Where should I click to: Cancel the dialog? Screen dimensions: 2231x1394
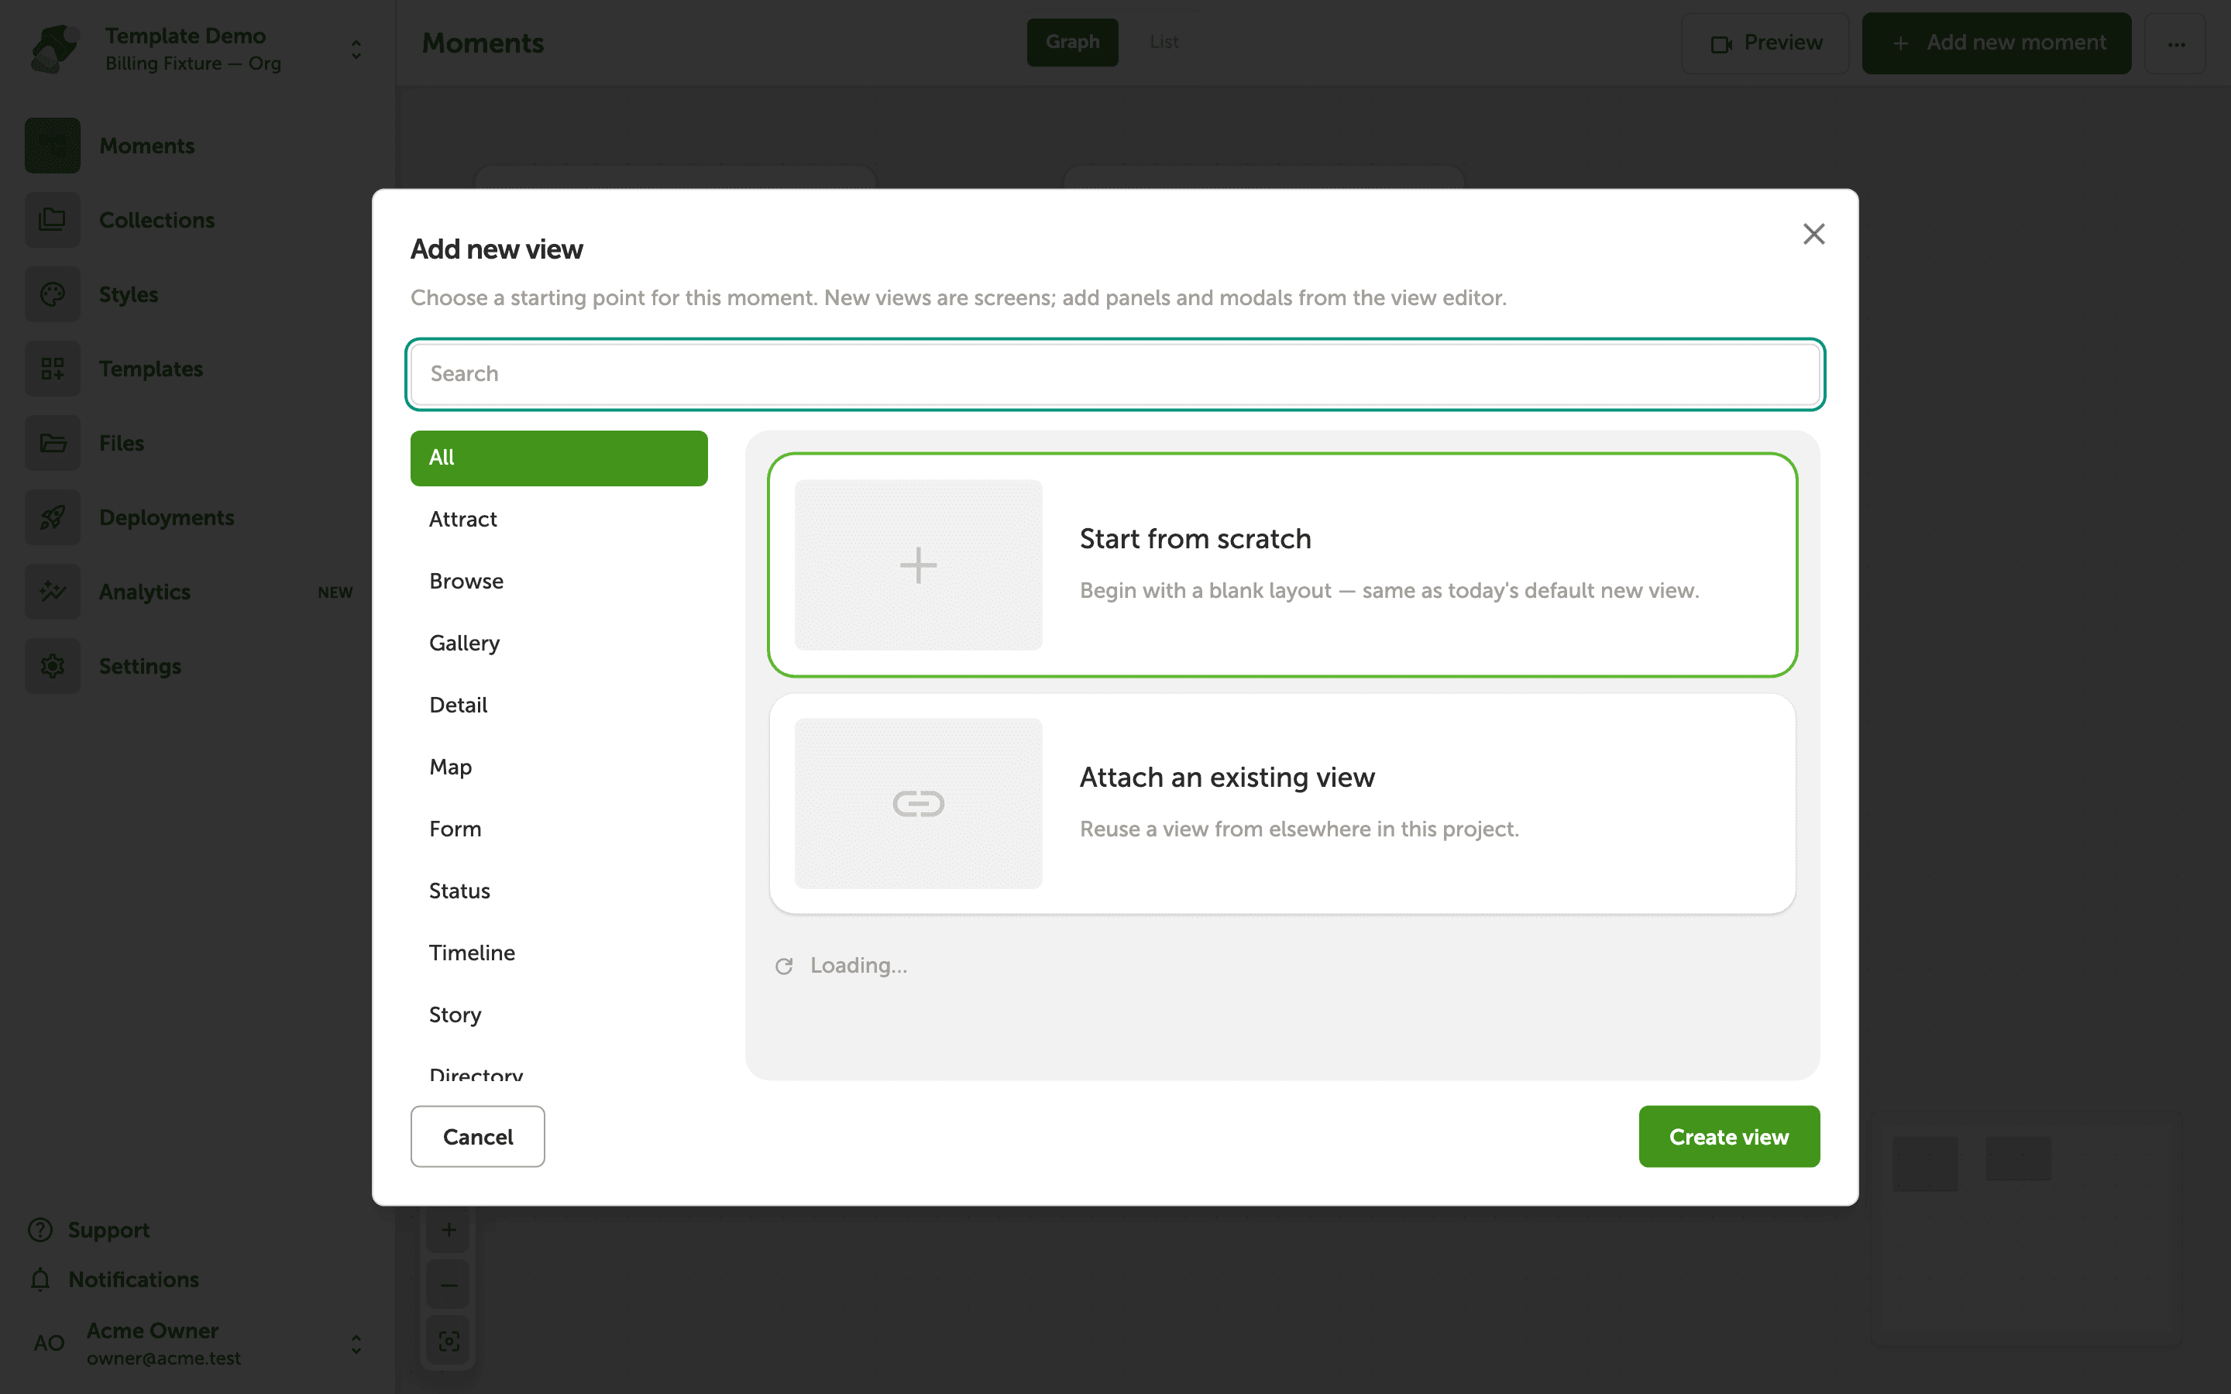click(x=477, y=1136)
